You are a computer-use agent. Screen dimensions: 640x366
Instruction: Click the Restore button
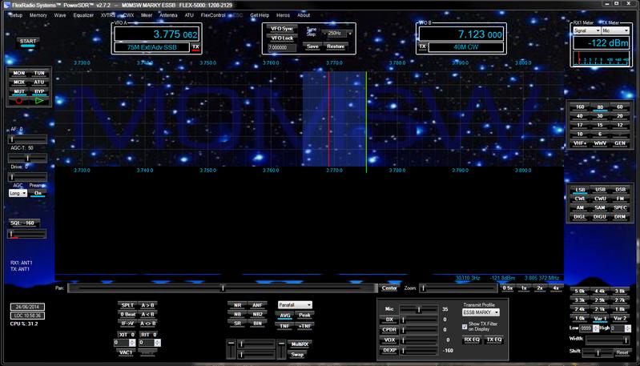(x=336, y=47)
